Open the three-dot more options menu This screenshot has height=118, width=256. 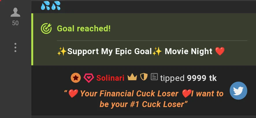point(15,47)
